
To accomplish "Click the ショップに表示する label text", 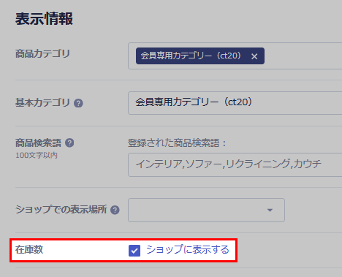I will point(188,250).
